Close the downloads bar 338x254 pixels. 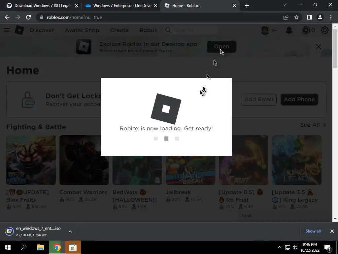tap(332, 231)
